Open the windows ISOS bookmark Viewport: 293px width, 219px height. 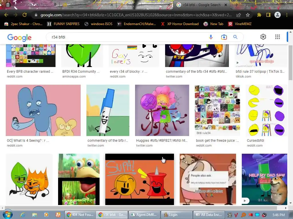pos(98,24)
